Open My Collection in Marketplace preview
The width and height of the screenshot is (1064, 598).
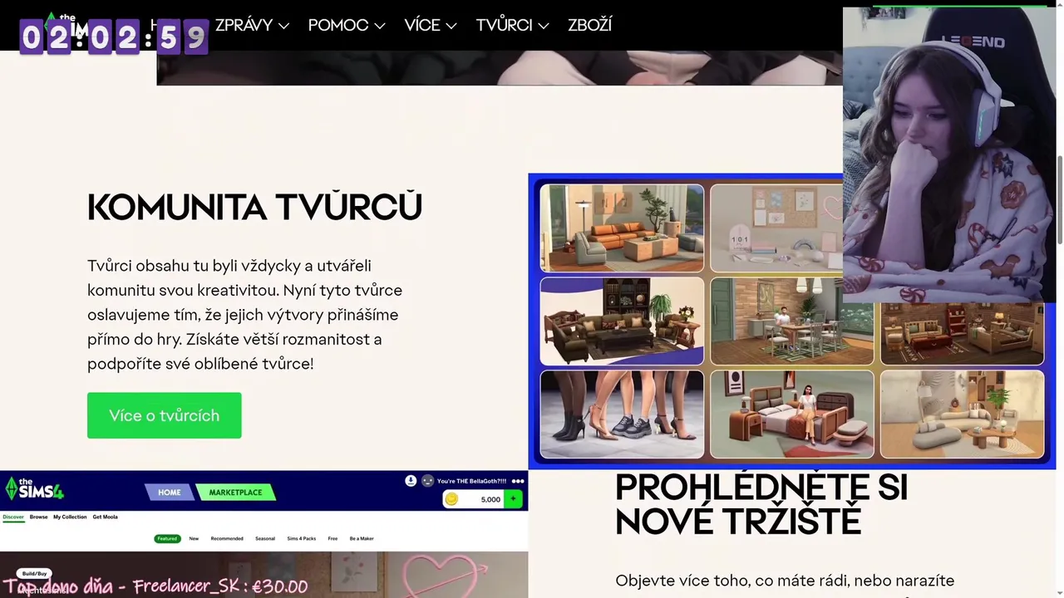click(x=70, y=517)
